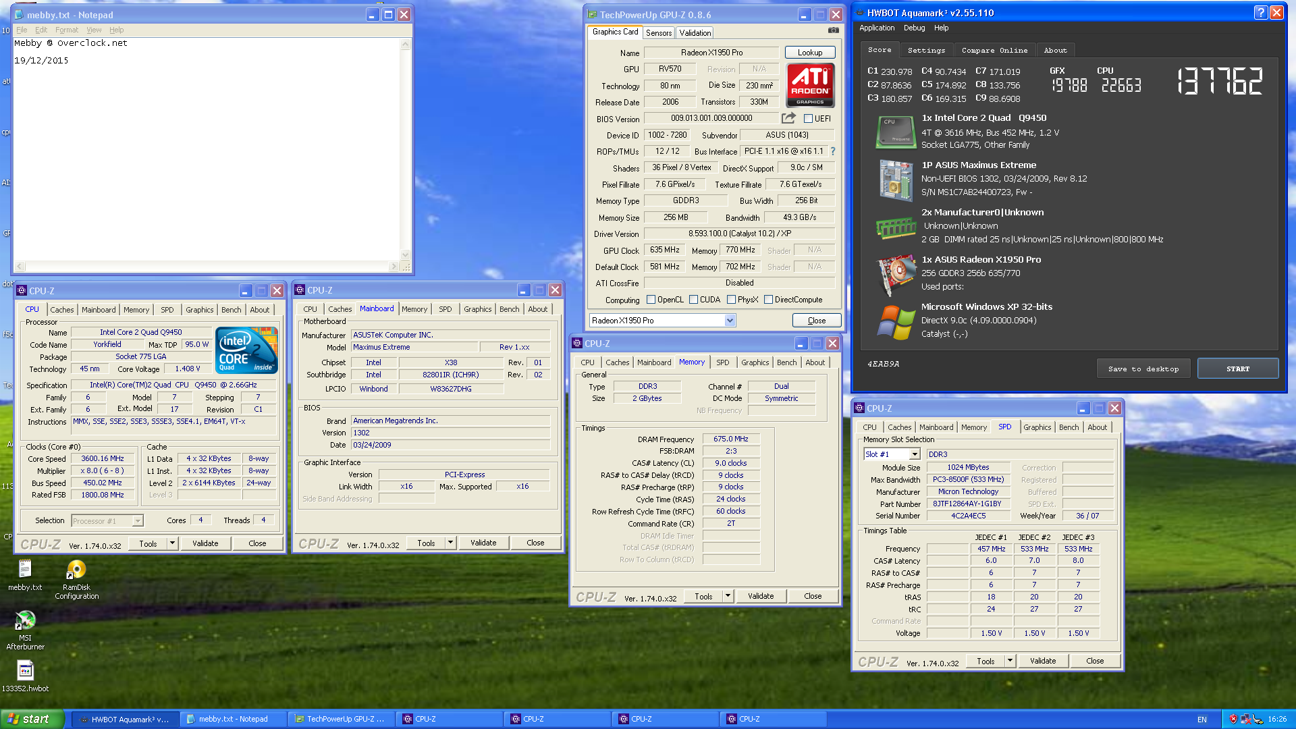1296x729 pixels.
Task: Open the Debug menu in Aquamark
Action: click(x=914, y=28)
